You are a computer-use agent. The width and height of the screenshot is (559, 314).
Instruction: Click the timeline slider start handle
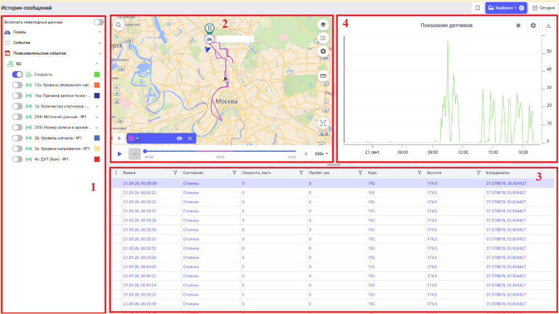(145, 151)
